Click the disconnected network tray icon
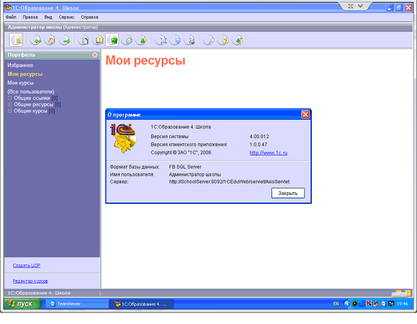417x324 pixels. (376, 304)
